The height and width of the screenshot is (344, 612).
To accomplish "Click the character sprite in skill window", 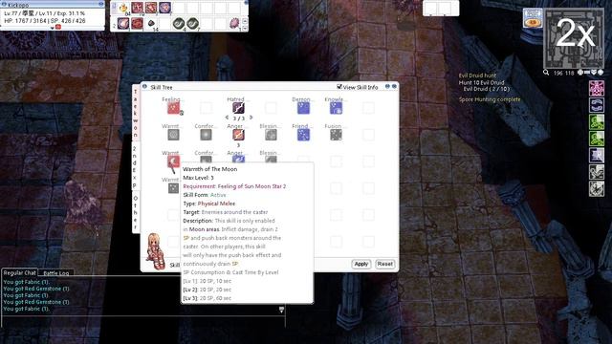I will coord(155,251).
